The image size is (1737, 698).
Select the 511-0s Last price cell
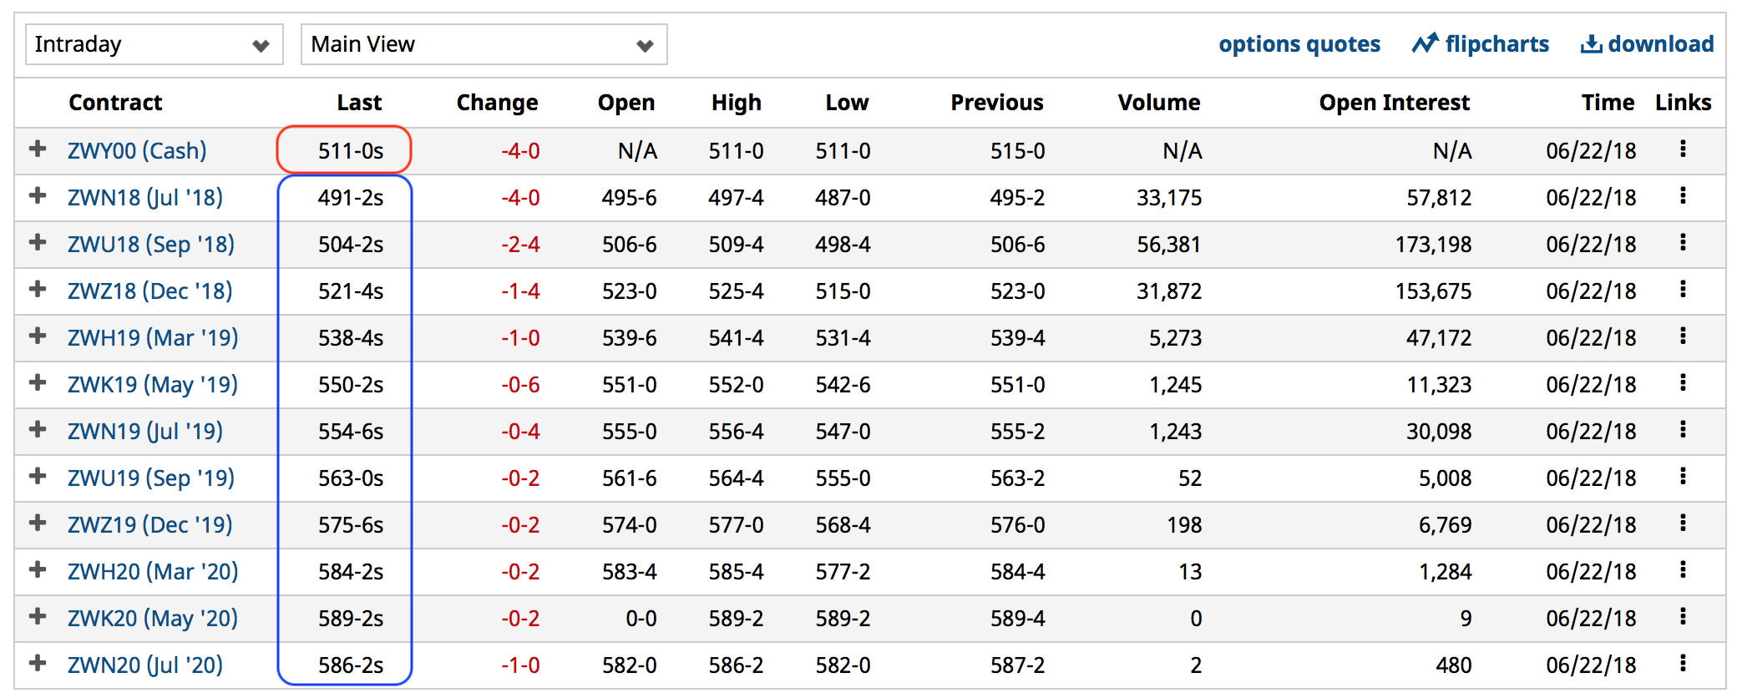[x=344, y=150]
